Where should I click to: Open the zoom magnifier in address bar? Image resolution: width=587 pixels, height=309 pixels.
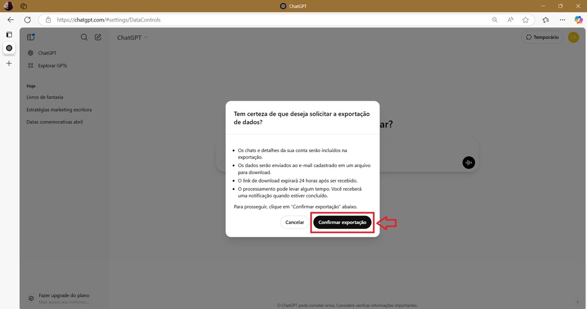[495, 20]
